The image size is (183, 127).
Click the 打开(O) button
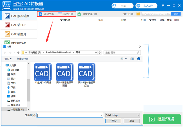coord(113,121)
